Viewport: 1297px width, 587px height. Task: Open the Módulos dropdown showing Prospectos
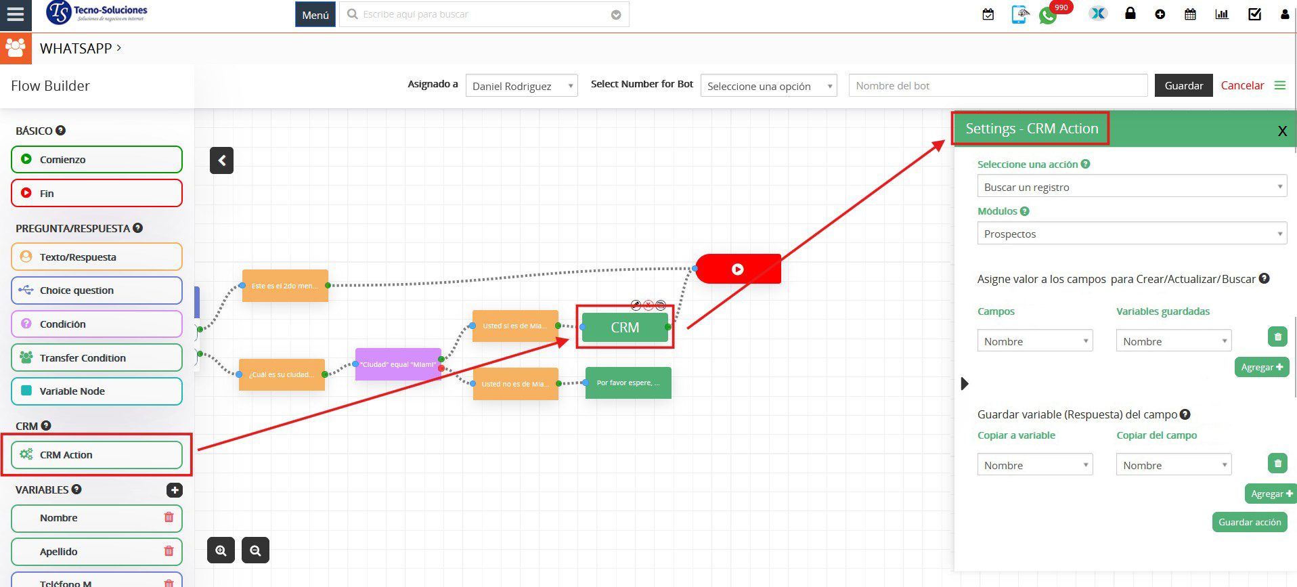pos(1131,234)
